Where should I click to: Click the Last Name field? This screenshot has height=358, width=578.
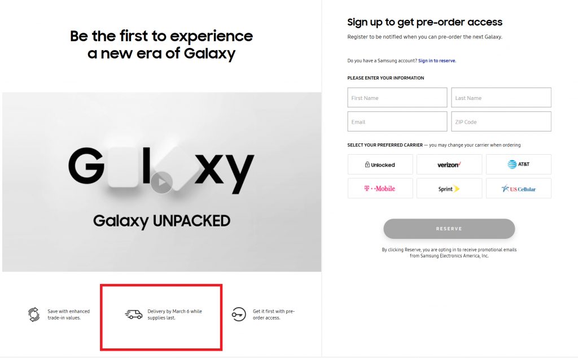pyautogui.click(x=501, y=98)
